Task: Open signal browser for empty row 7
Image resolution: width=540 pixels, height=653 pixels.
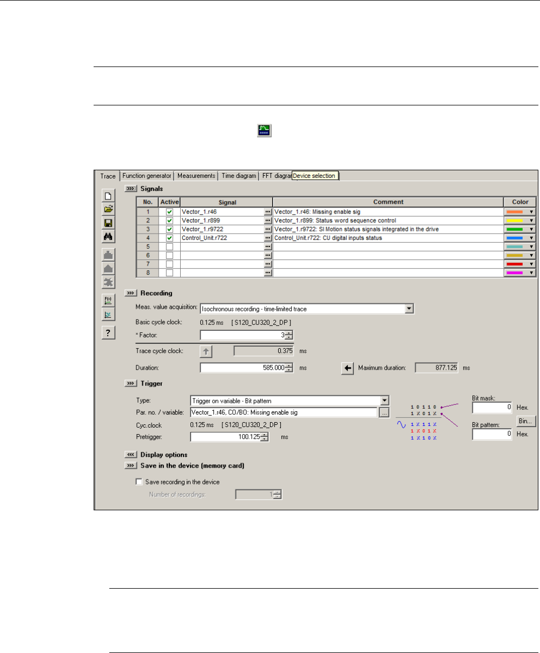Action: (x=268, y=264)
